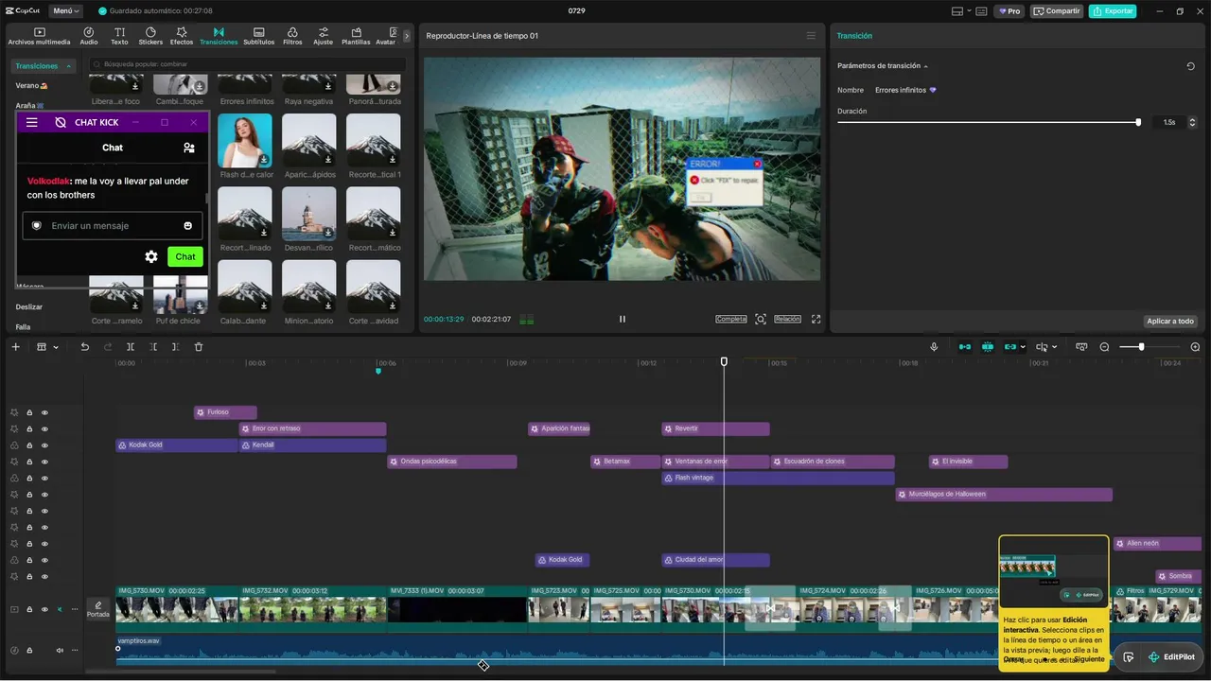Viewport: 1211px width, 681px height.
Task: Click the Portada cover button
Action: click(98, 609)
